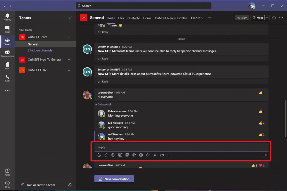Open profile avatar menu at top right
Image resolution: width=287 pixels, height=191 pixels.
click(x=252, y=6)
